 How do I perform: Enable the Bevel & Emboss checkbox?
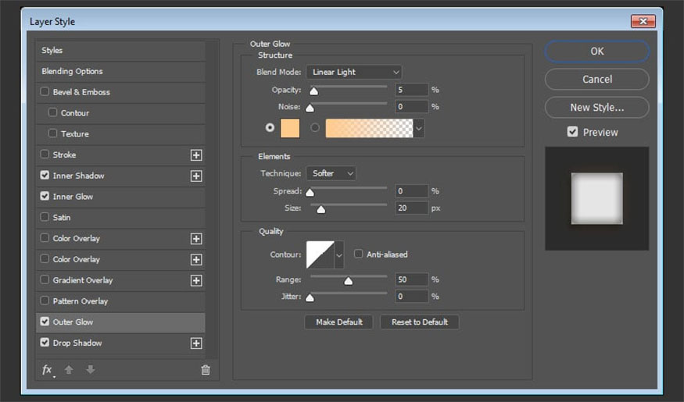[x=45, y=92]
